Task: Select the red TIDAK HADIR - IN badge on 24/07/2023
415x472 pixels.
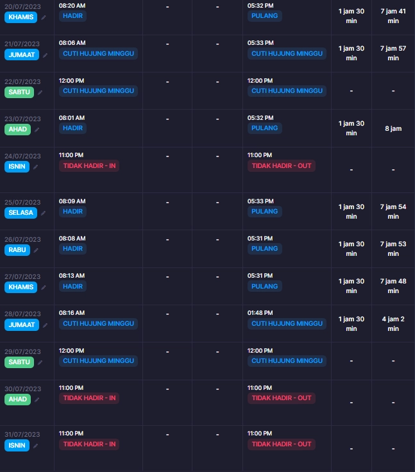Action: [89, 165]
